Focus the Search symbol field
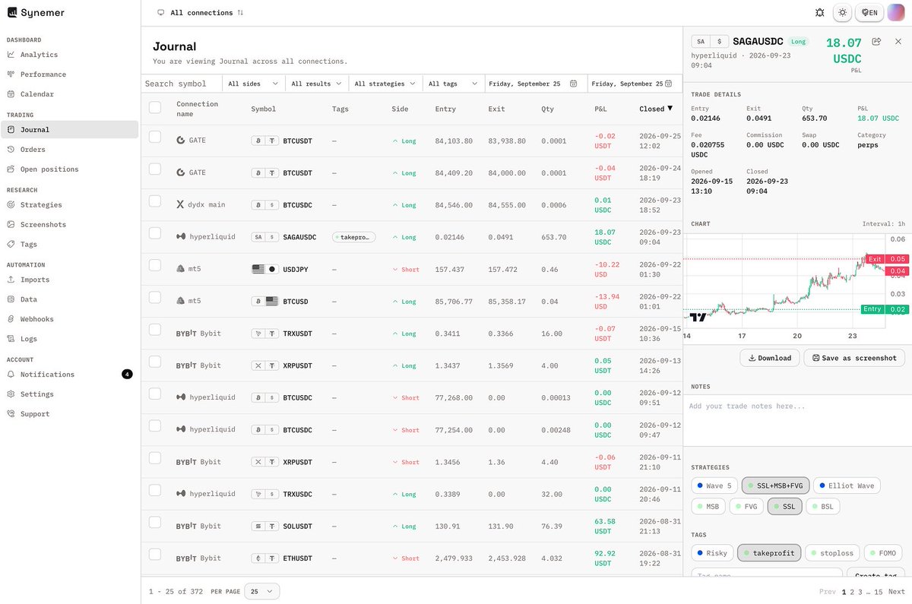The width and height of the screenshot is (912, 604). 181,84
